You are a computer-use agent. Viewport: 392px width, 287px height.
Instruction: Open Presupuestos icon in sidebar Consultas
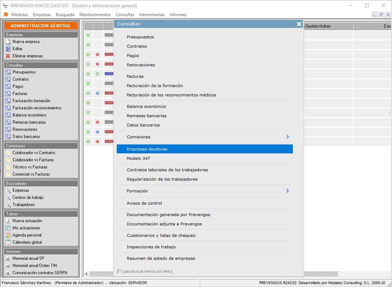[8, 72]
